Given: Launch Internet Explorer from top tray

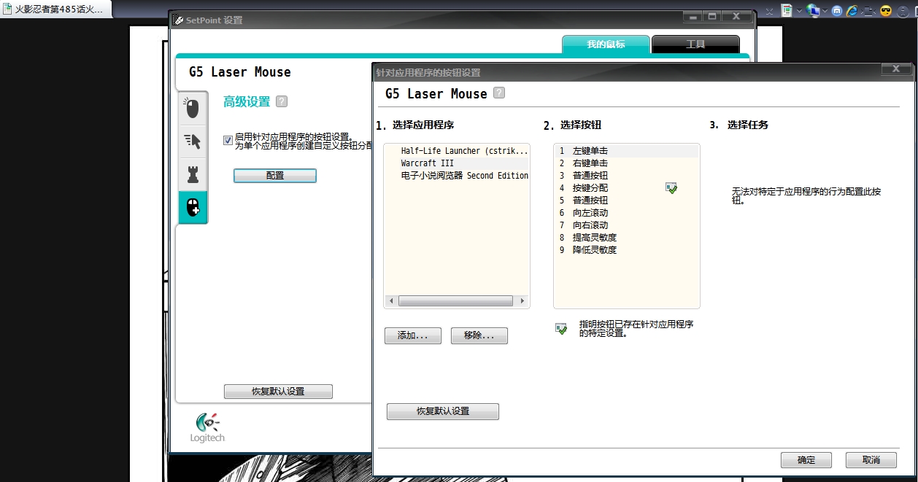Looking at the screenshot, I should point(853,10).
